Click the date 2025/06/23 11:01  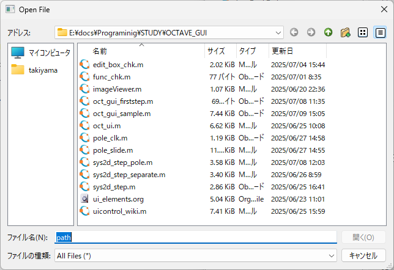pos(298,199)
